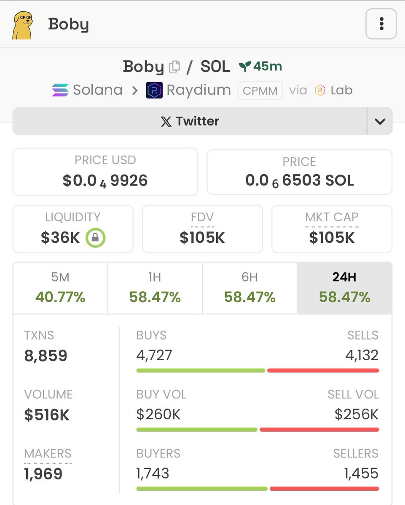Viewport: 405px width, 505px height.
Task: Click the FDV label
Action: [202, 217]
